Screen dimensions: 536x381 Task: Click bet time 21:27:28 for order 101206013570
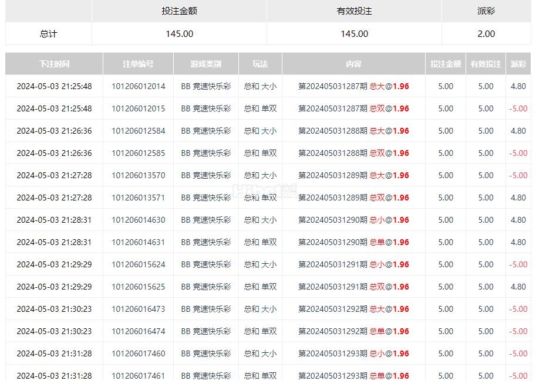click(x=54, y=175)
